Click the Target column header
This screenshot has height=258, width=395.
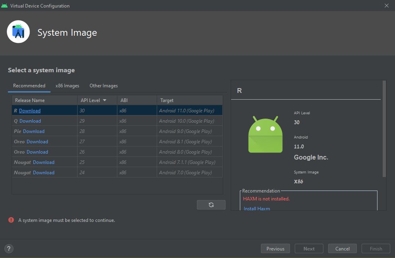click(167, 100)
